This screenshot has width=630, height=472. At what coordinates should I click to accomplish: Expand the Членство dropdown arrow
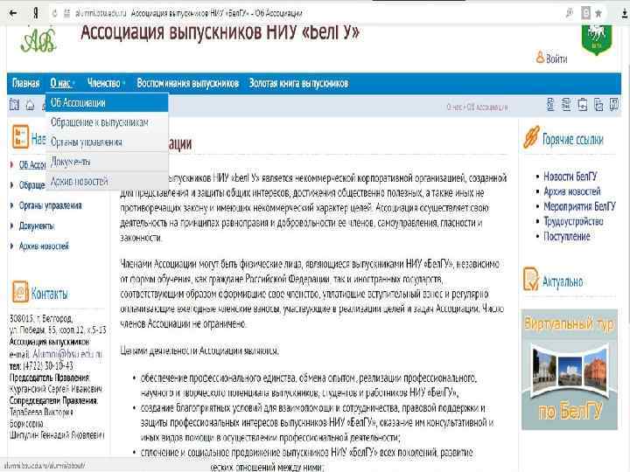124,84
